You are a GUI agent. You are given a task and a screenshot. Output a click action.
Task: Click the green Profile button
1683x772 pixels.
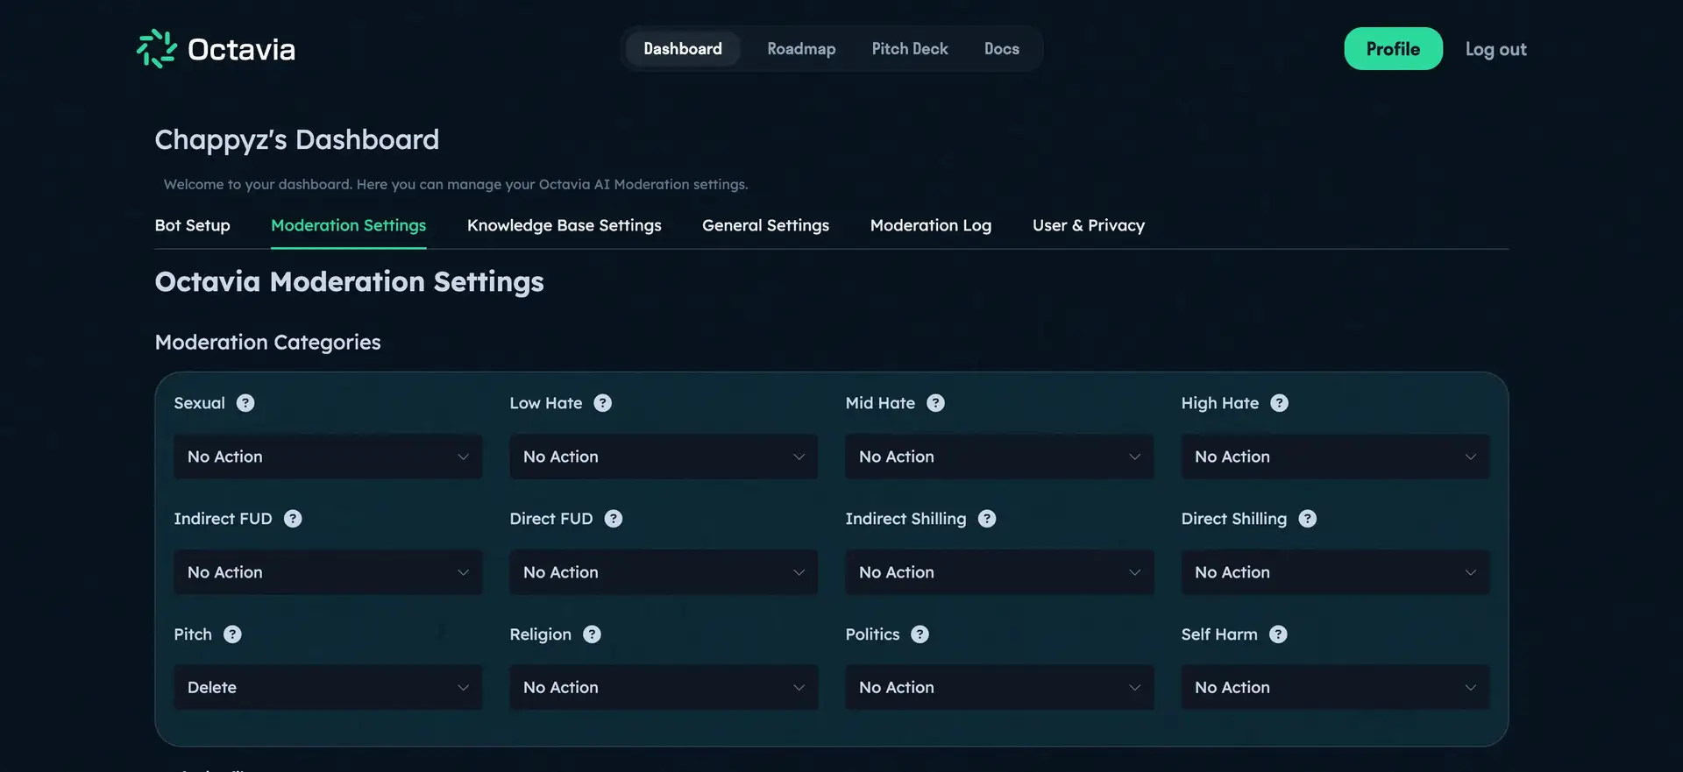(1393, 49)
